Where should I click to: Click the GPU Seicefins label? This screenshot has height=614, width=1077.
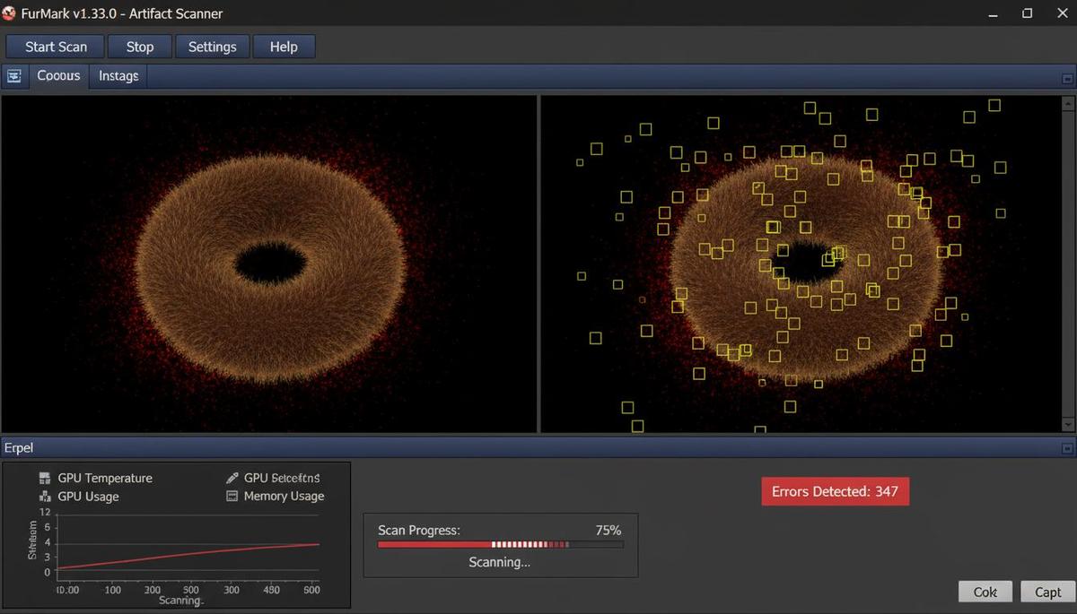click(282, 478)
